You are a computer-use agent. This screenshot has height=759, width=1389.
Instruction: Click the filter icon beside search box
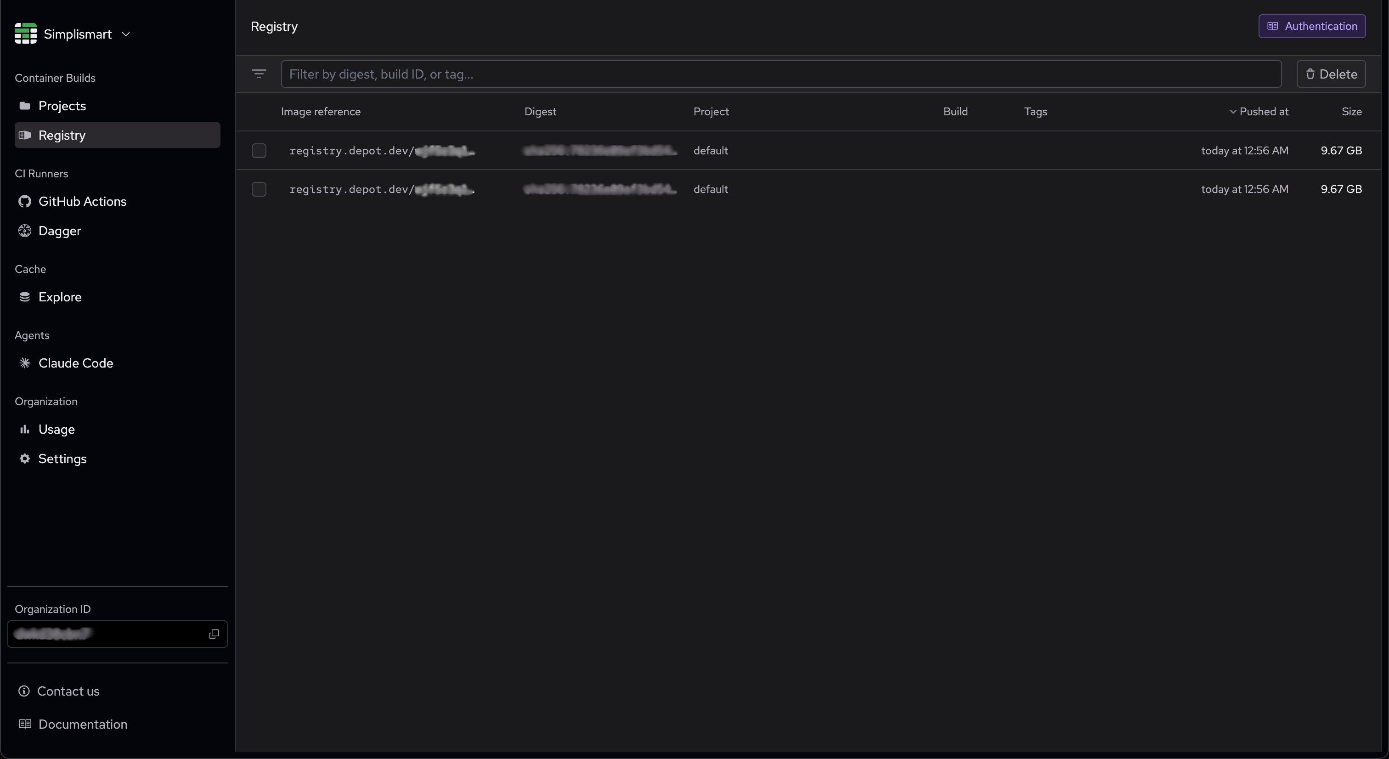260,74
